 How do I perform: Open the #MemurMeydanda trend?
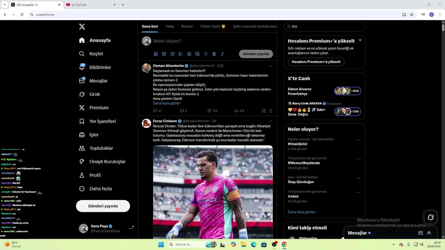point(304,163)
